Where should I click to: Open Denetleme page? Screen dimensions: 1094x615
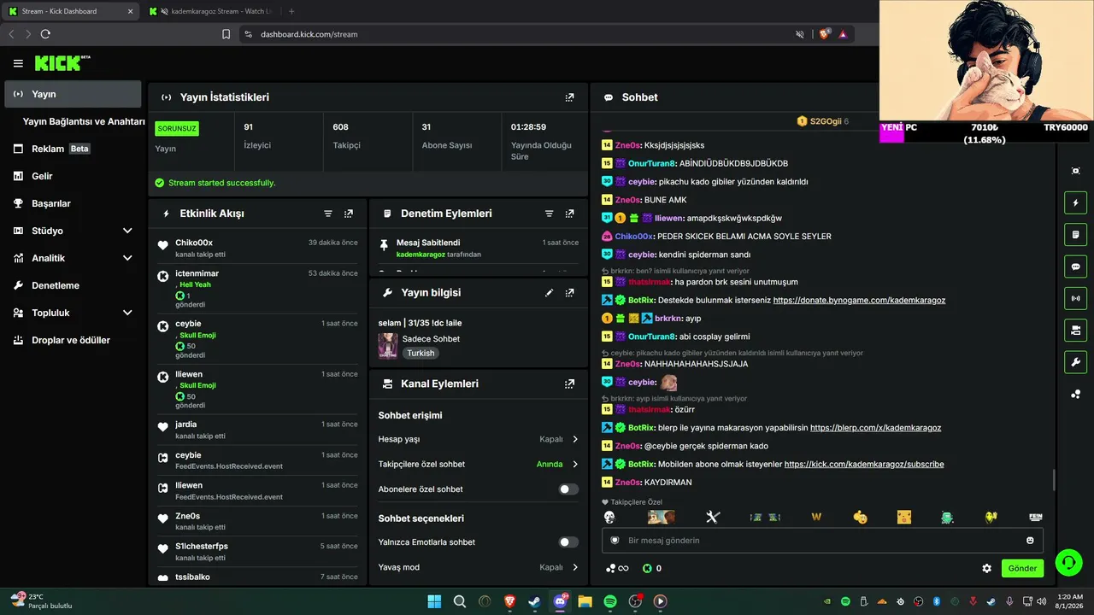point(73,285)
